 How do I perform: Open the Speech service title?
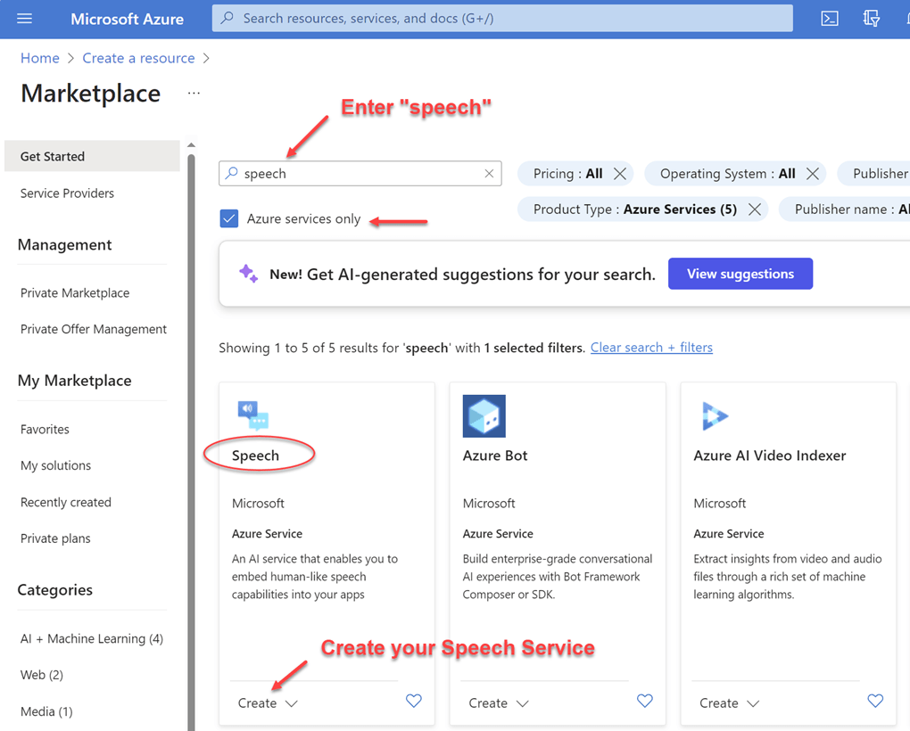click(x=255, y=456)
